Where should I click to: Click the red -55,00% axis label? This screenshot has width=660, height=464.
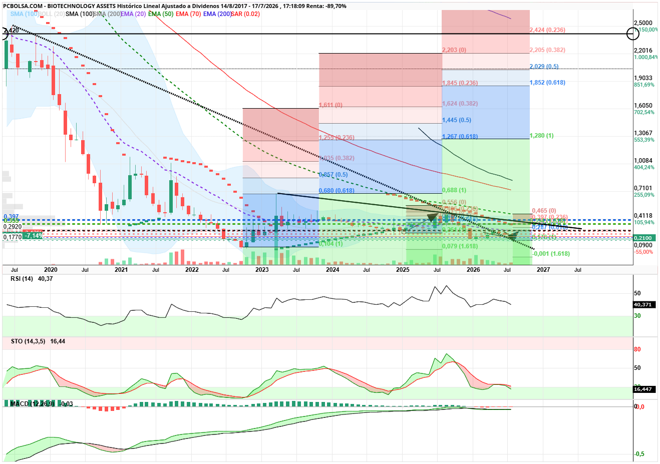(644, 252)
